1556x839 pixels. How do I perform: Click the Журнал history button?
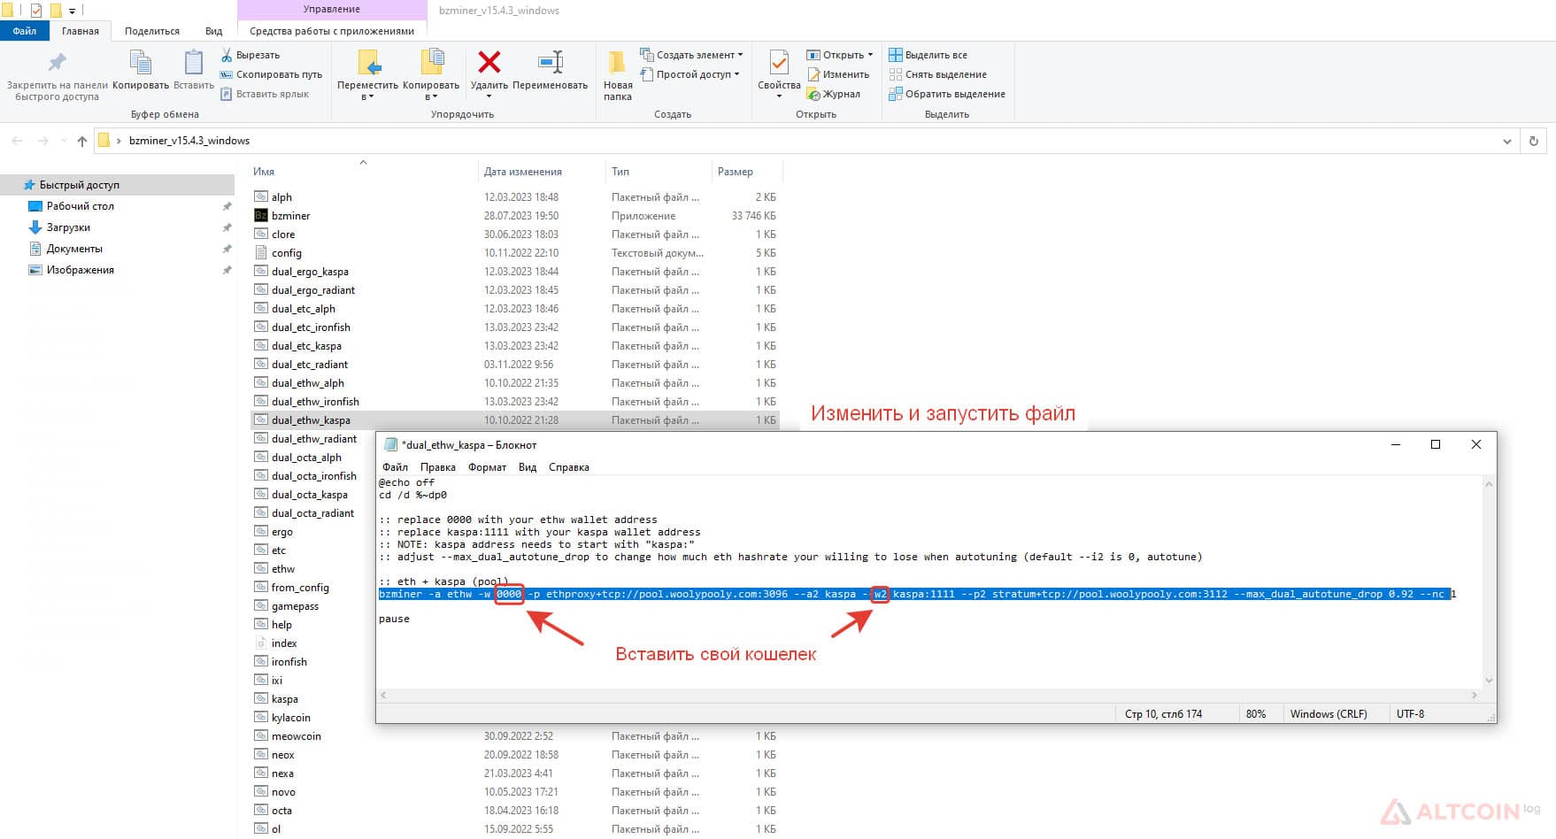tap(833, 94)
